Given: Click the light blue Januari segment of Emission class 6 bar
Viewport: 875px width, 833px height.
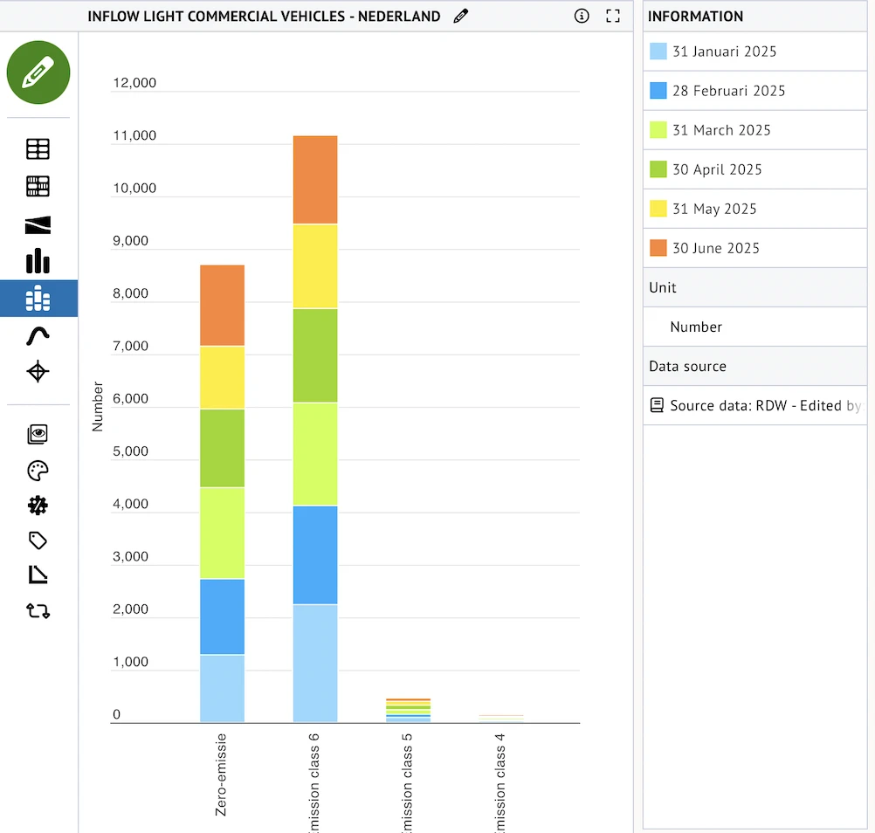Looking at the screenshot, I should pyautogui.click(x=315, y=664).
